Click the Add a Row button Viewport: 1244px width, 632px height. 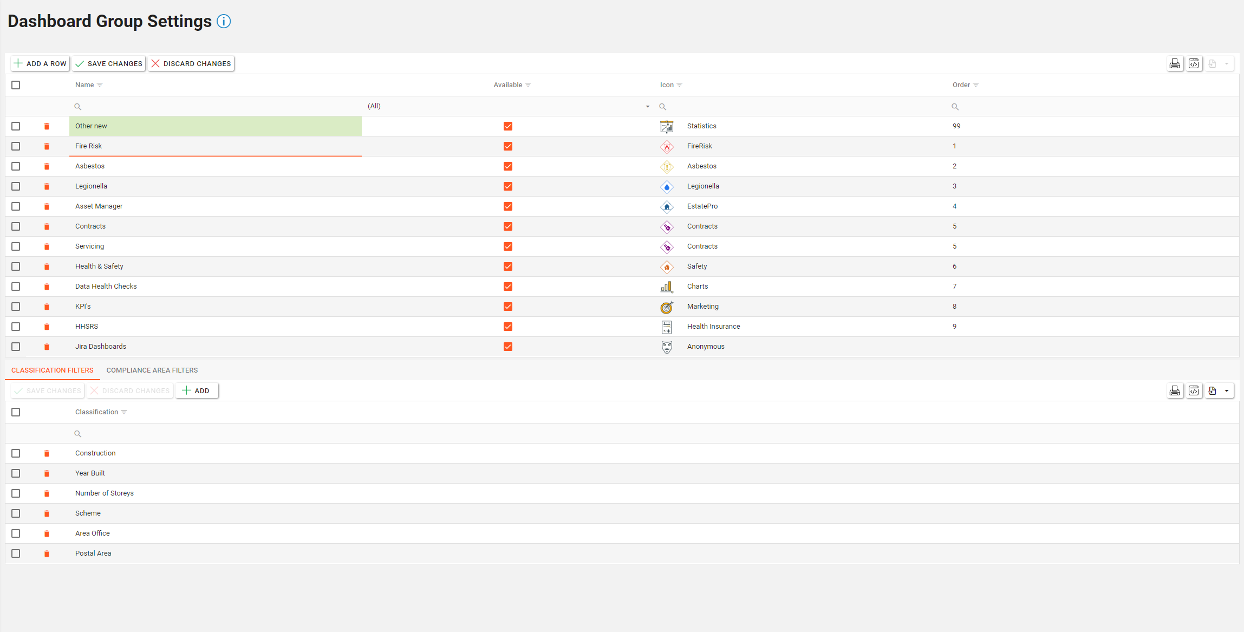[41, 64]
